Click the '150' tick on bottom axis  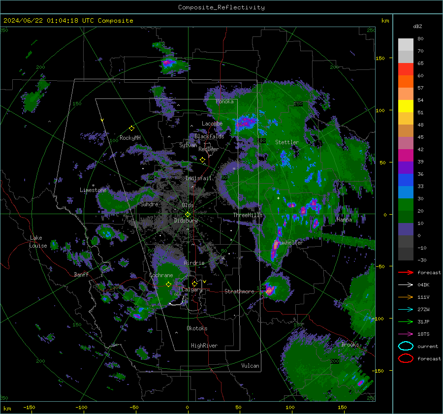coord(342,408)
